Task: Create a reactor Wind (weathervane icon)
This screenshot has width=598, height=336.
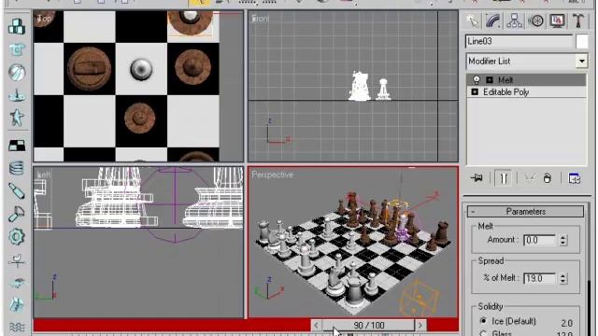Action: click(17, 261)
